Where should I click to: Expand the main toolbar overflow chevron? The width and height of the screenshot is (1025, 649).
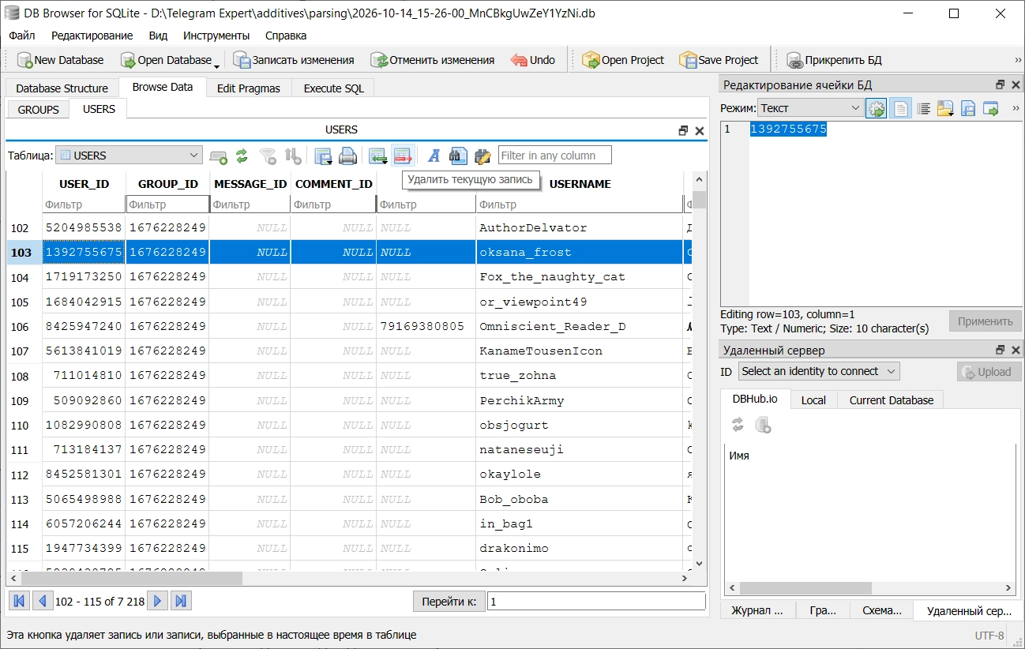pos(1018,60)
